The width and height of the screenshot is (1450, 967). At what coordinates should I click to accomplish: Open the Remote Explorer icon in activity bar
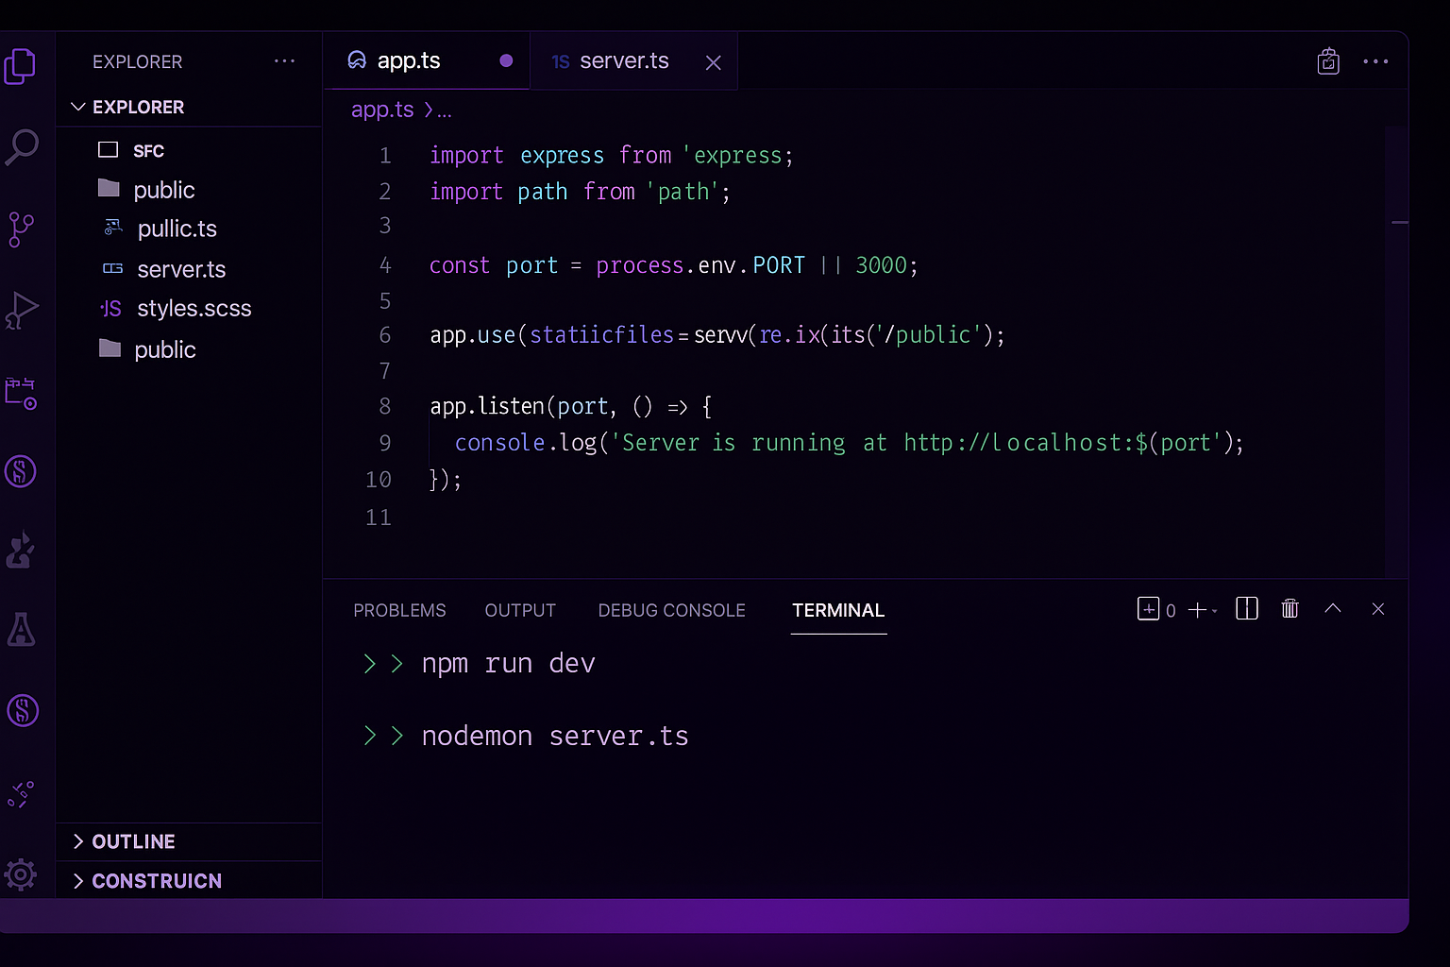pyautogui.click(x=21, y=392)
